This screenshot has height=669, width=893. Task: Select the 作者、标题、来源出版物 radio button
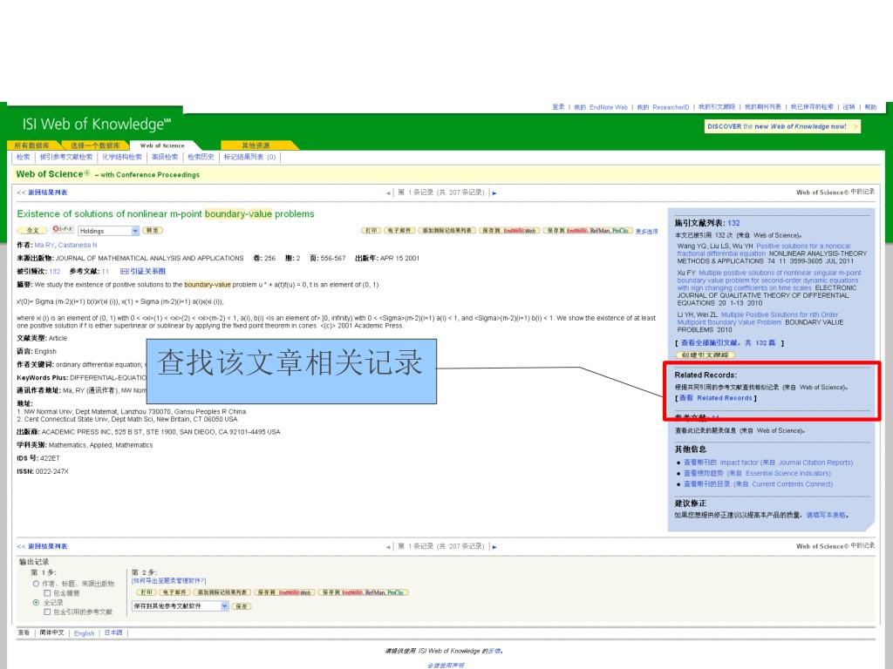(x=35, y=584)
